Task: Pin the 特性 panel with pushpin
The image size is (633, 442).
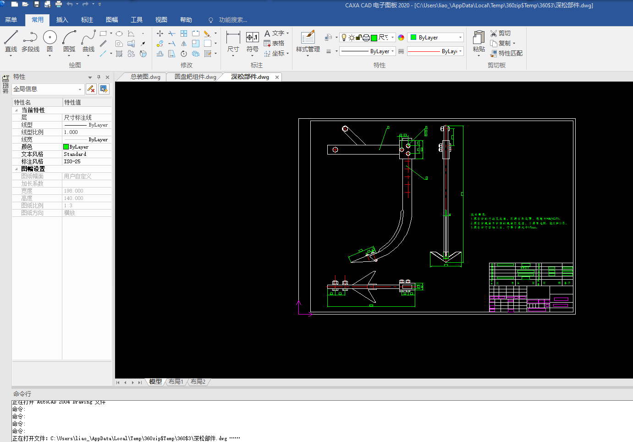Action: (99, 77)
